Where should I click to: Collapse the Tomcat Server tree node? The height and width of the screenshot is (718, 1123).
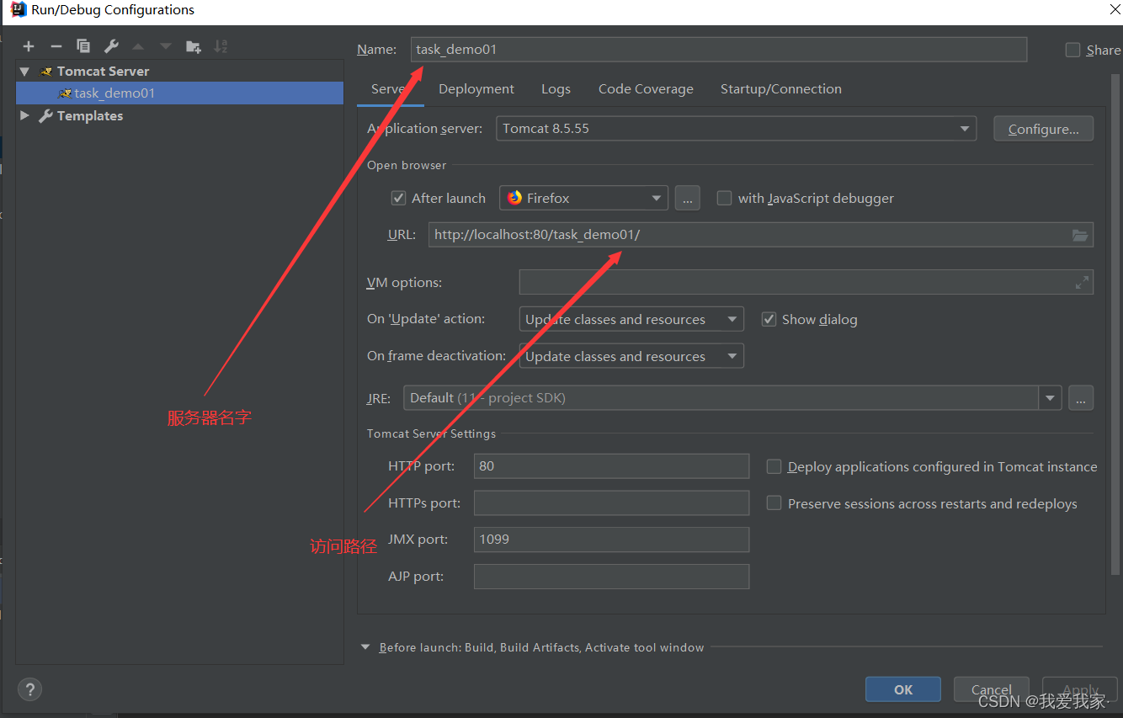[x=24, y=72]
